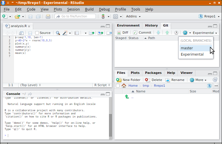Click the New Folder button

coord(128,80)
